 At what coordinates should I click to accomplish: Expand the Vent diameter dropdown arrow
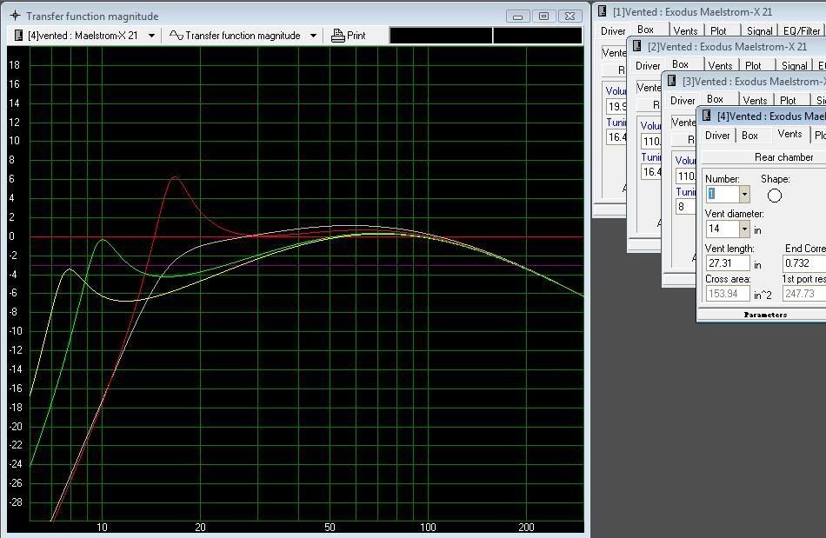pyautogui.click(x=744, y=229)
